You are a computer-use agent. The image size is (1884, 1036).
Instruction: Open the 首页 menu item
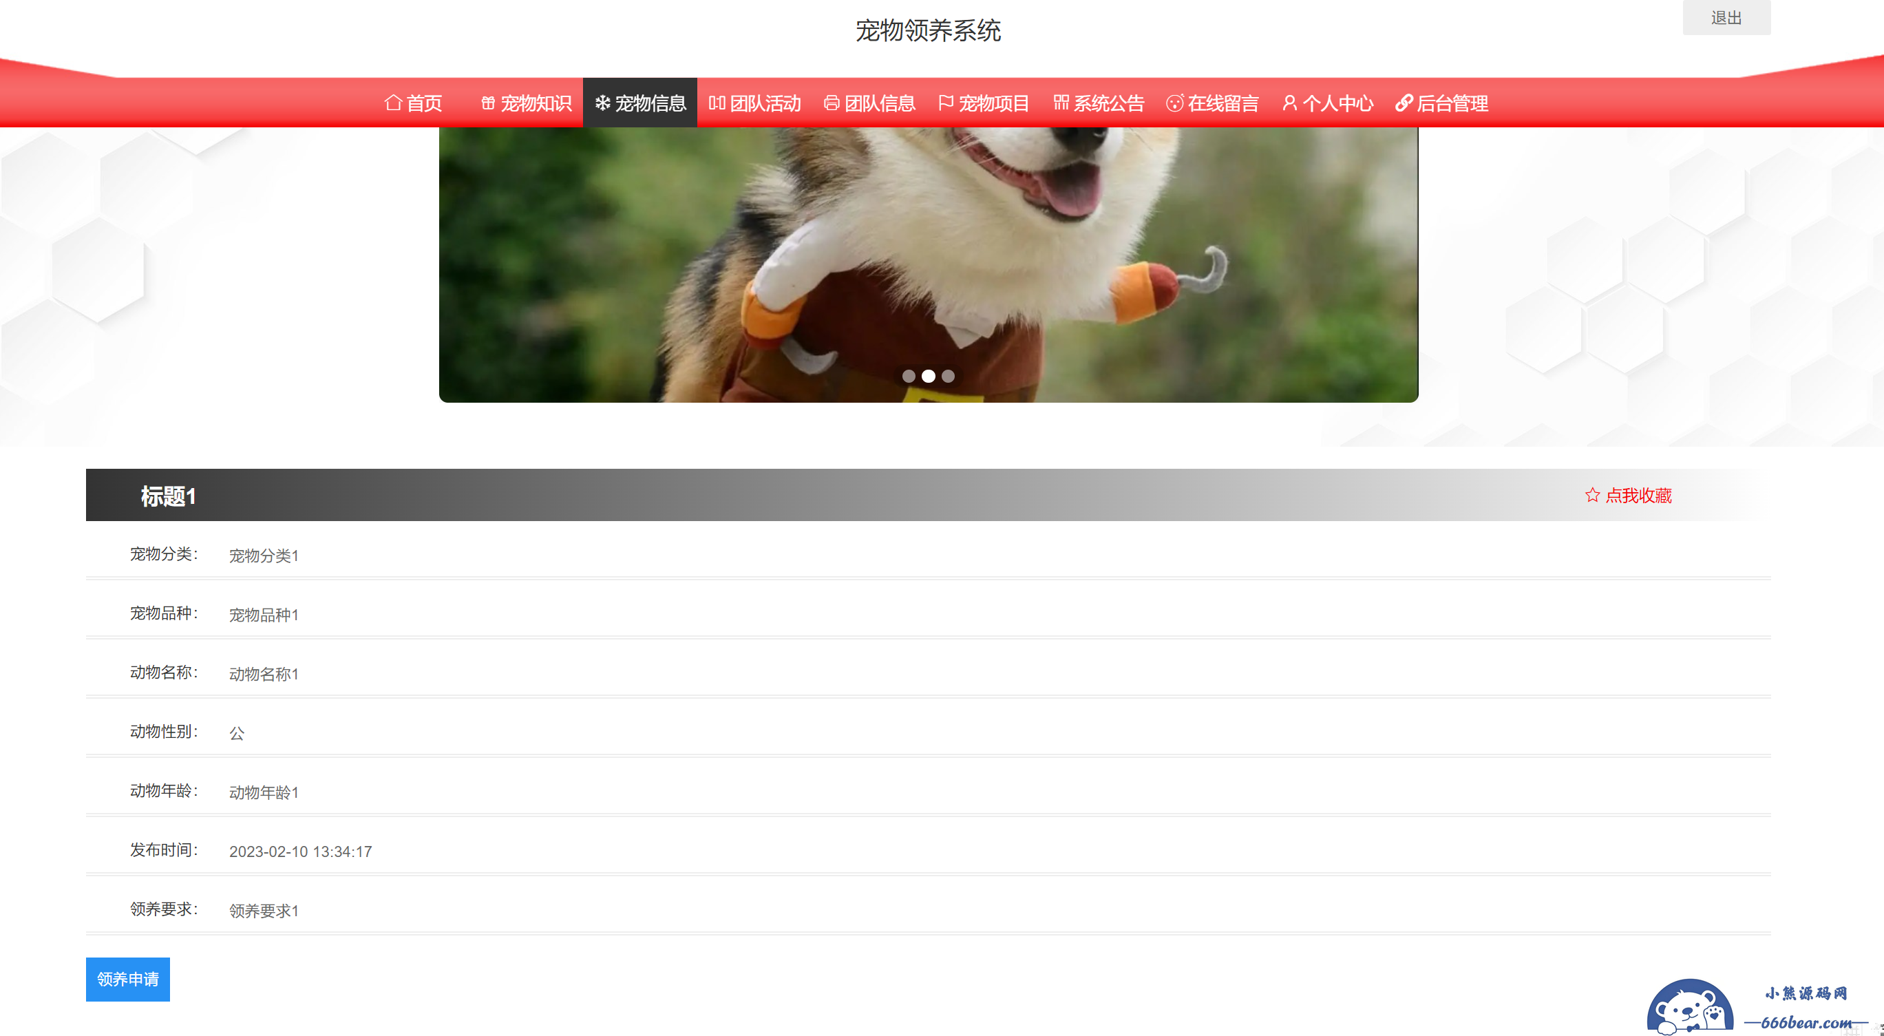[x=414, y=103]
